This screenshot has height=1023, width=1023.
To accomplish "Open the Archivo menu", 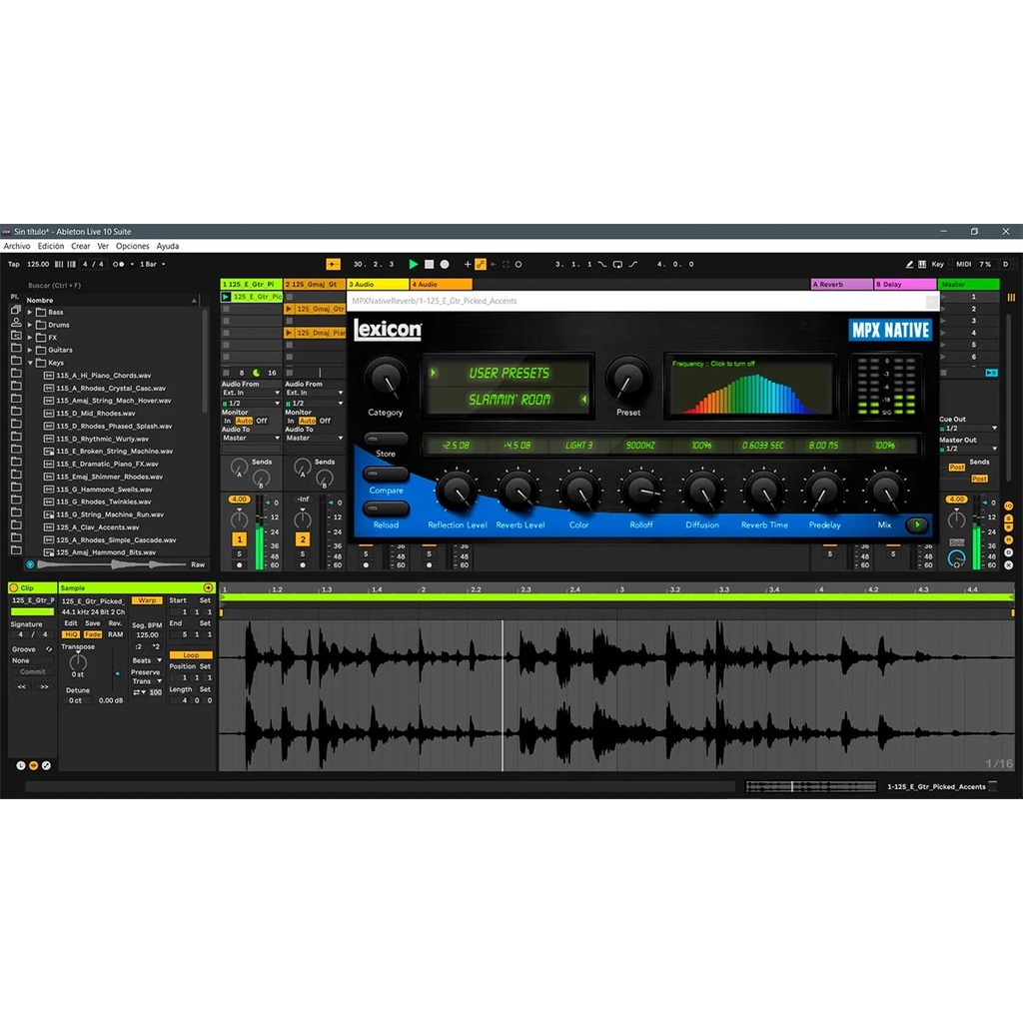I will click(17, 246).
